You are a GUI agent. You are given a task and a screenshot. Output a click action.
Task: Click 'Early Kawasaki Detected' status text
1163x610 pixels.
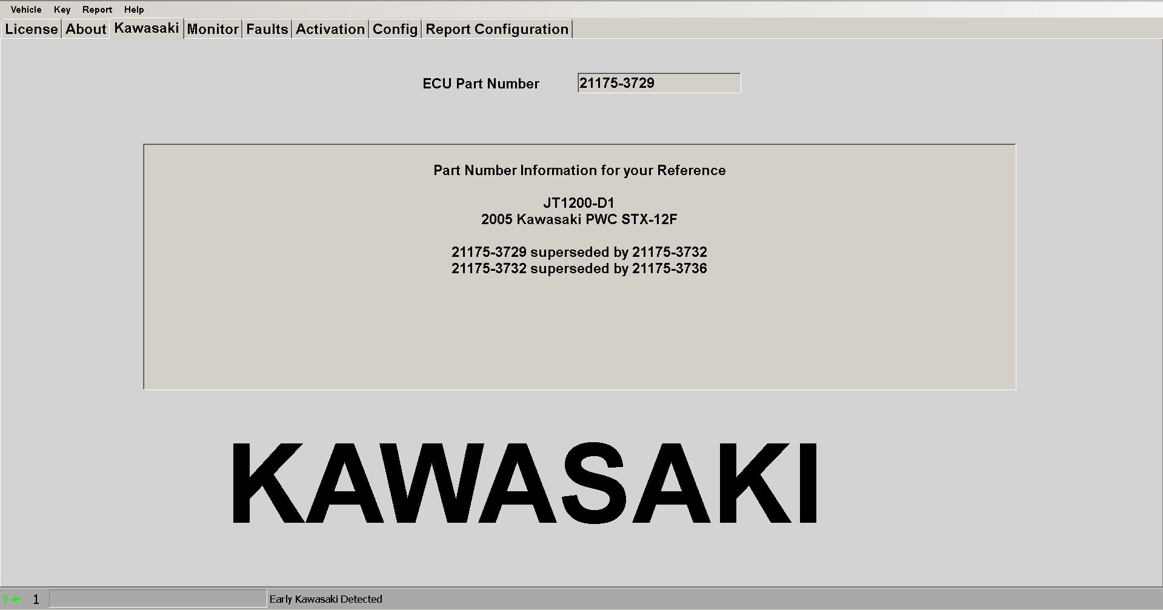(x=326, y=599)
